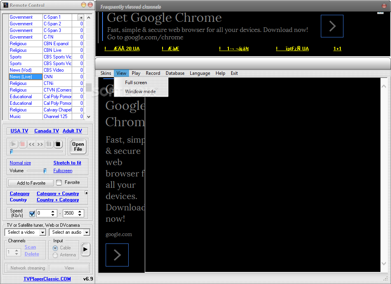Screen dimensions: 391x284
Task: Open the Play menu
Action: pos(136,73)
